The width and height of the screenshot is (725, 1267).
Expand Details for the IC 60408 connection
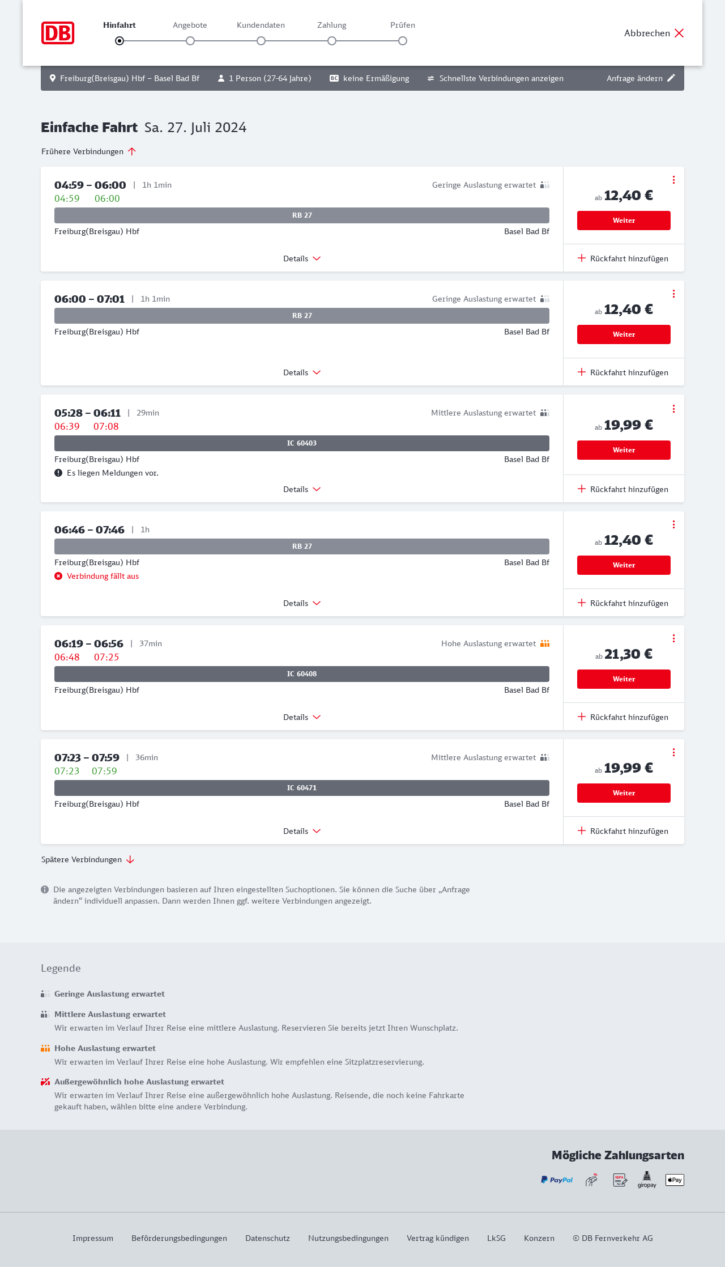[x=302, y=717]
